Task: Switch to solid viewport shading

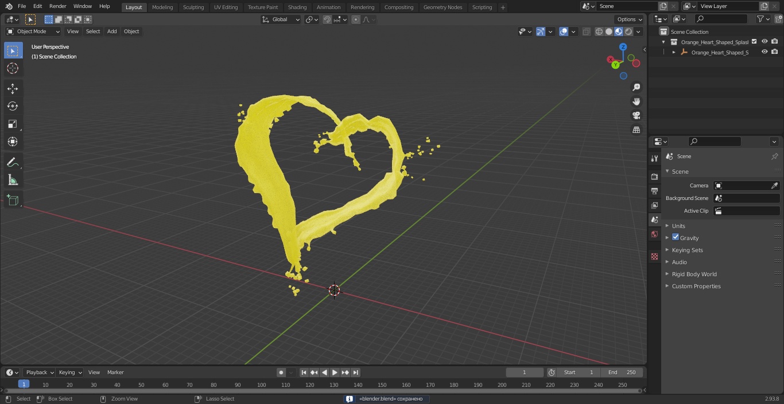Action: 609,32
